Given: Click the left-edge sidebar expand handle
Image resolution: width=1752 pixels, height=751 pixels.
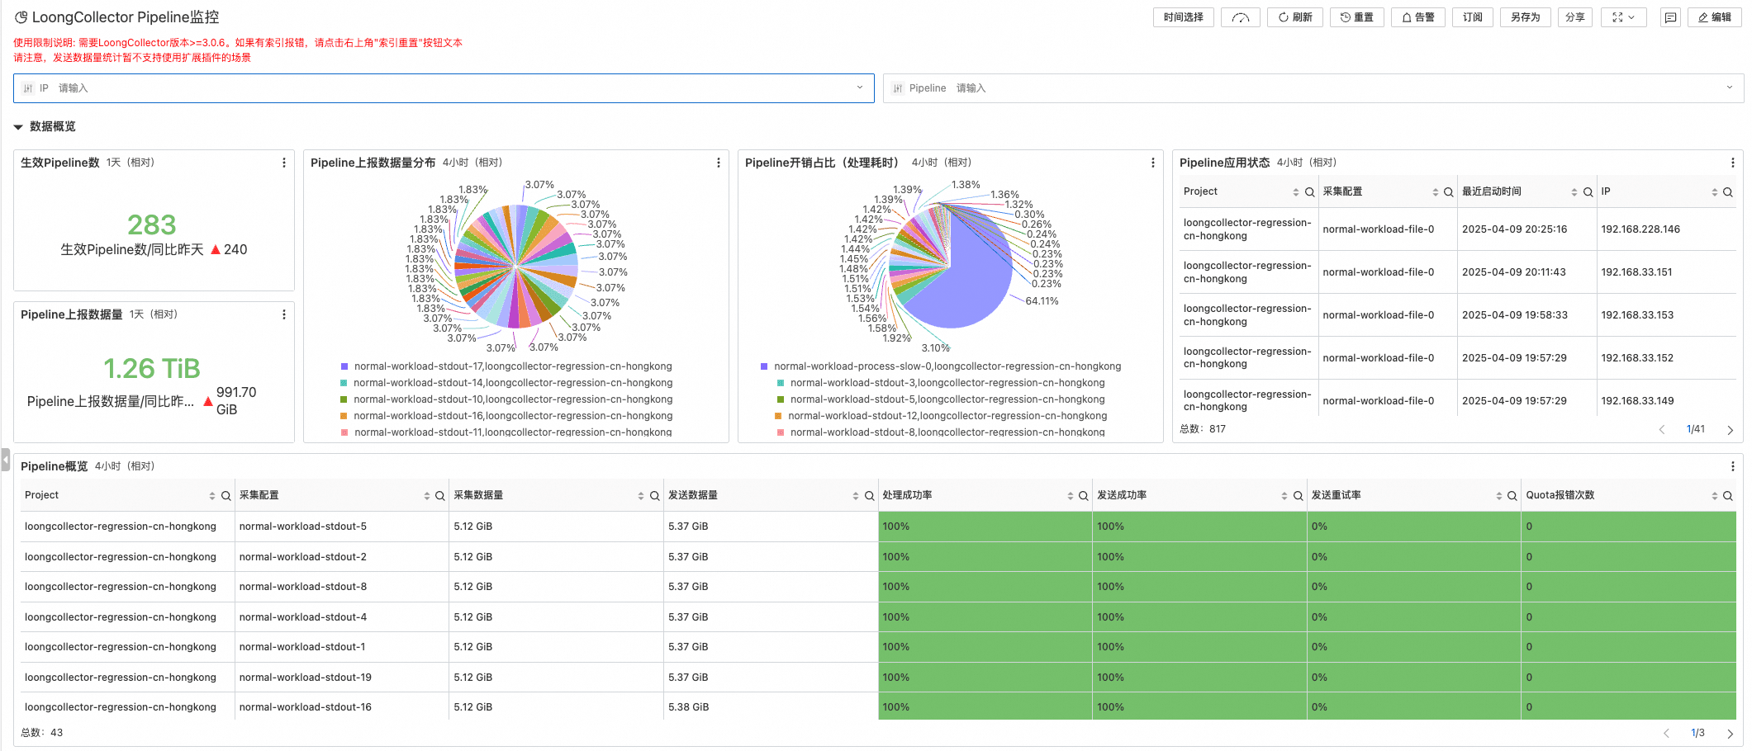Looking at the screenshot, I should coord(5,459).
